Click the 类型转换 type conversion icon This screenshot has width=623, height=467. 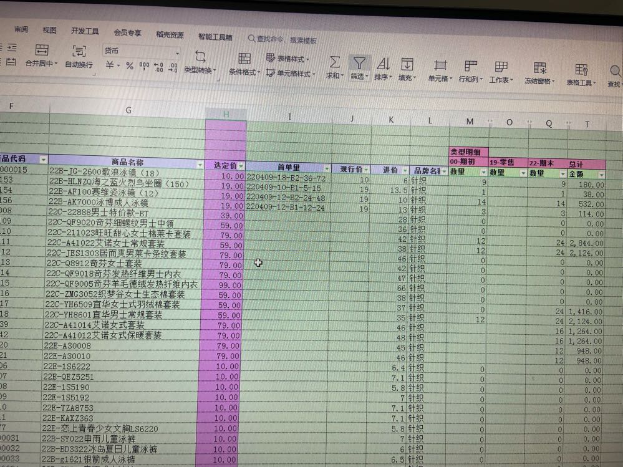click(200, 57)
